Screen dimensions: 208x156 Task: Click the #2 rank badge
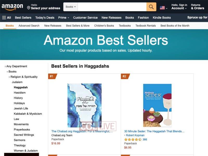tap(125, 76)
